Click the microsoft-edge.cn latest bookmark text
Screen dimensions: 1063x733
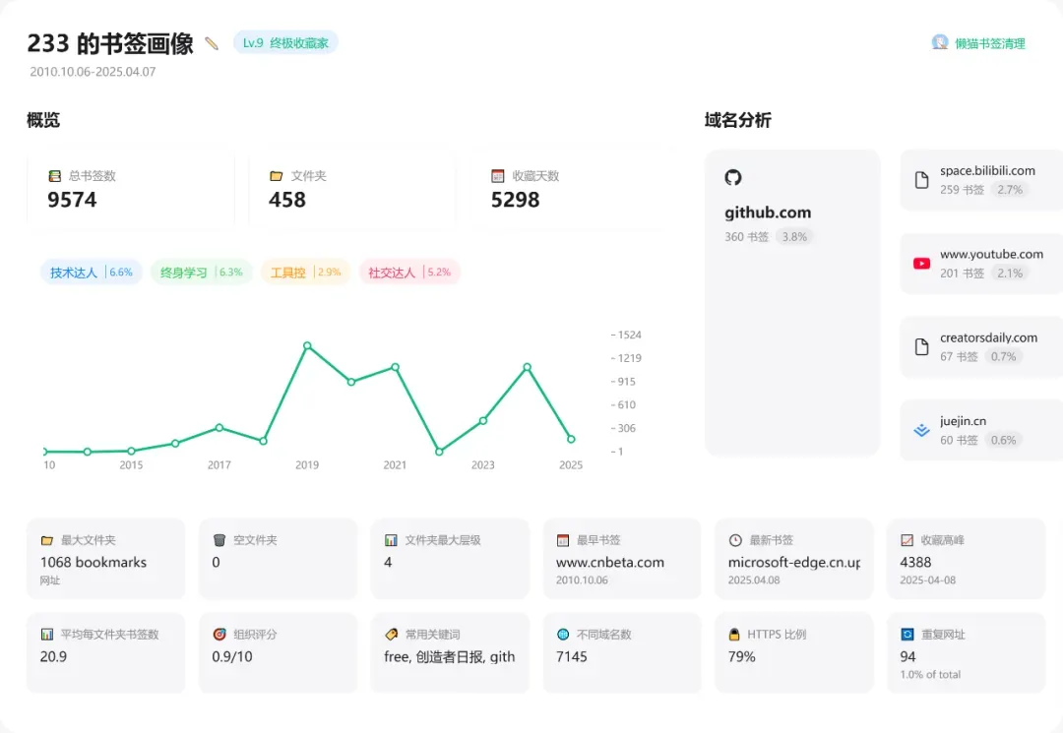click(794, 562)
